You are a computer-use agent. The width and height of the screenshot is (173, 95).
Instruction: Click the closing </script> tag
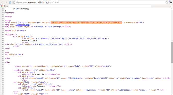pyautogui.click(x=10, y=13)
